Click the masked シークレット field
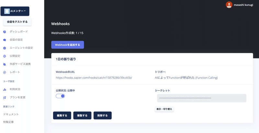259x133 pixels. pyautogui.click(x=201, y=98)
